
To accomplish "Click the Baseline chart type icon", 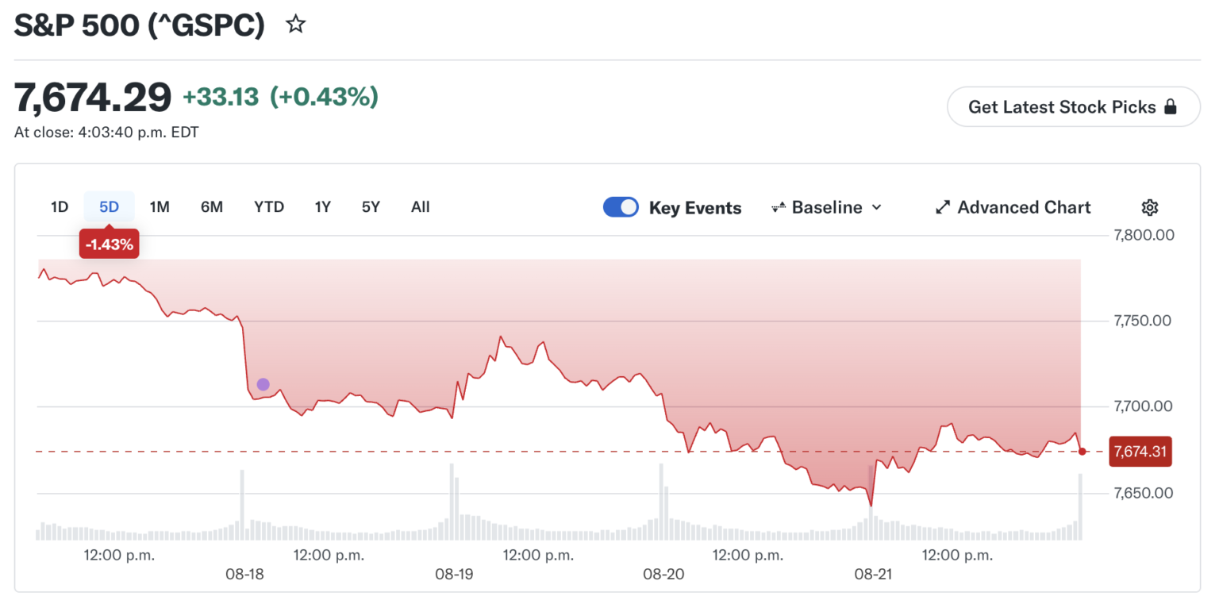I will coord(779,207).
